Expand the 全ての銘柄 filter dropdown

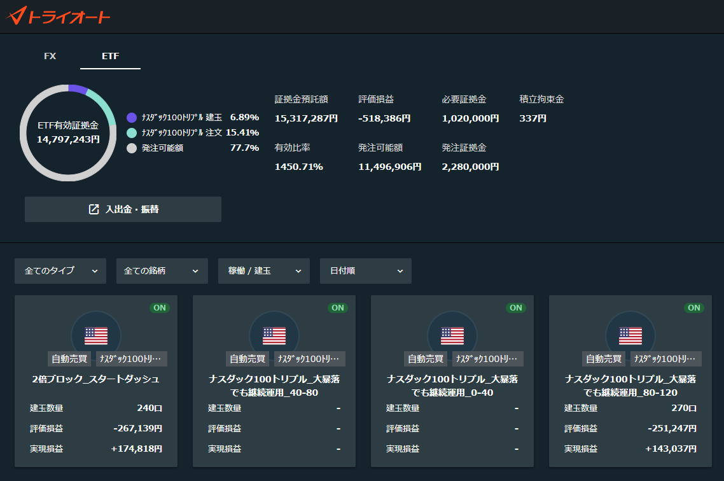tap(162, 271)
